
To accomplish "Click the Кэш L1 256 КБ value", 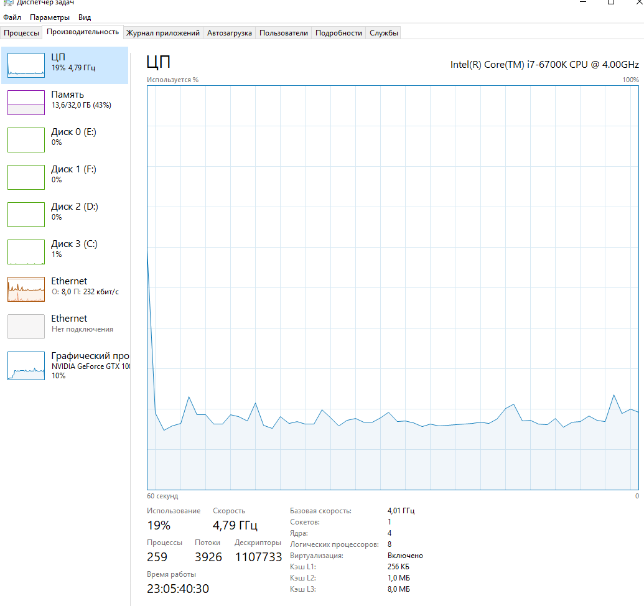I will [398, 567].
